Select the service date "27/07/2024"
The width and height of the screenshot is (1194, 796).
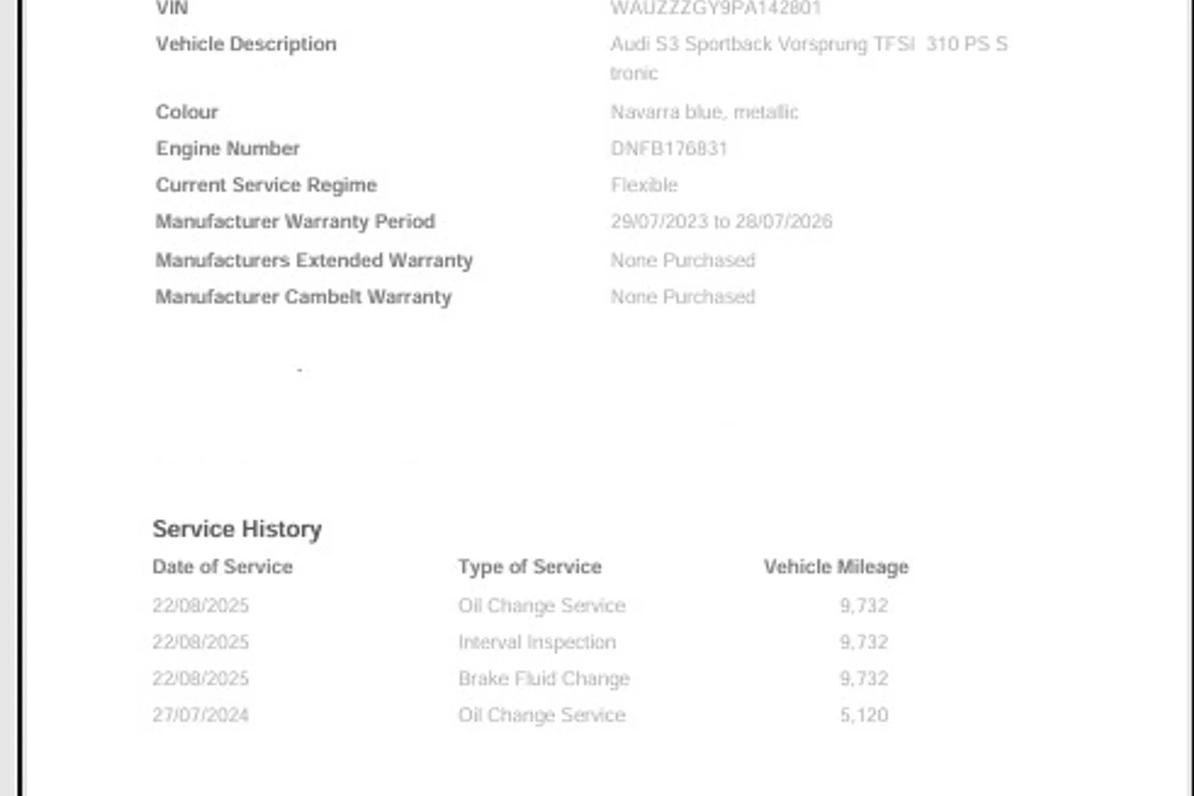point(200,715)
